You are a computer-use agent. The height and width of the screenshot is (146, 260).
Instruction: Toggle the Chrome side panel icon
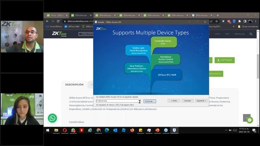[245, 21]
